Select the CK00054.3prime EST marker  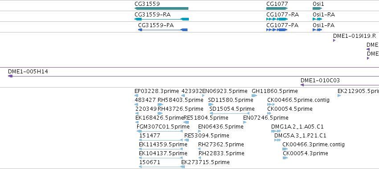[x=285, y=158]
